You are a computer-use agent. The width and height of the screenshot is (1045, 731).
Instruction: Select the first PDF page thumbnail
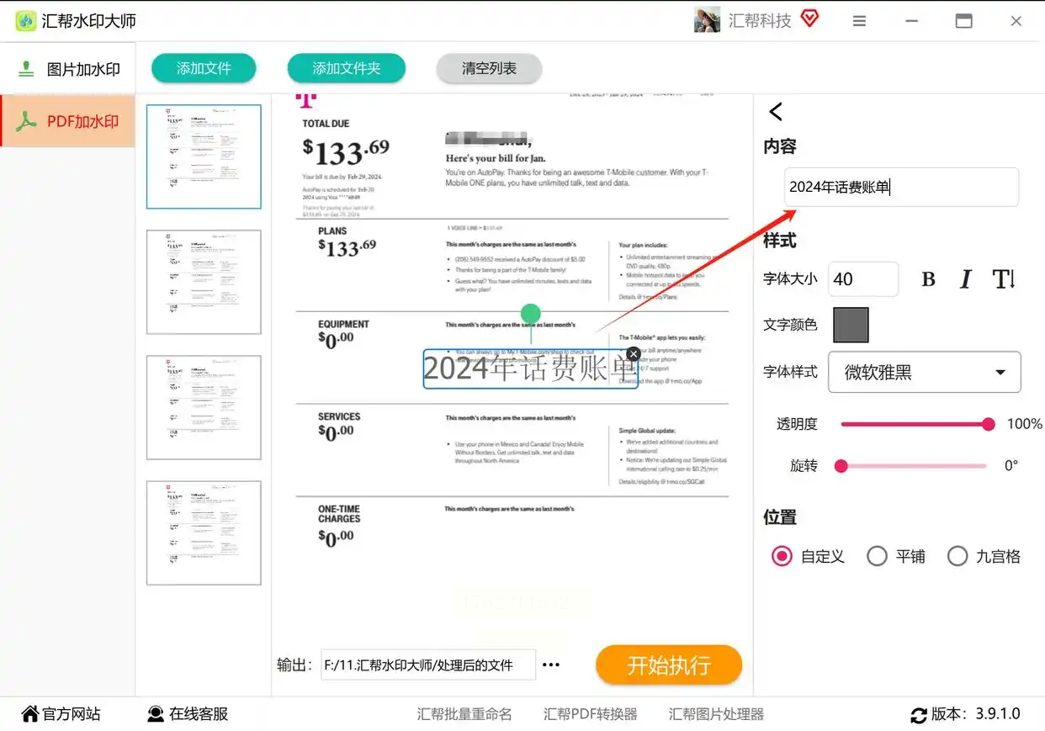[x=204, y=156]
